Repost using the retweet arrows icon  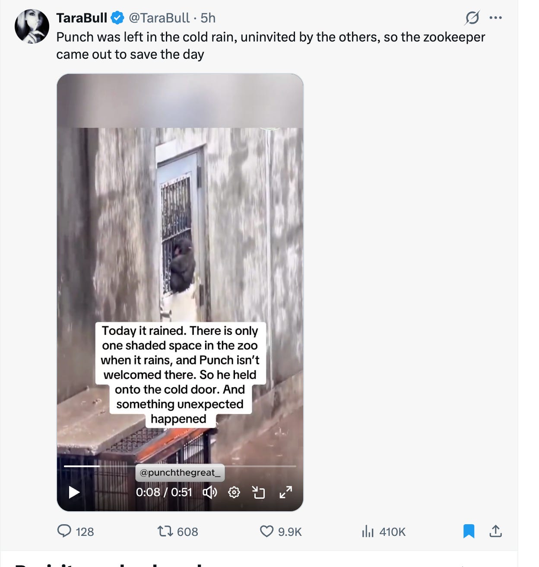point(165,531)
